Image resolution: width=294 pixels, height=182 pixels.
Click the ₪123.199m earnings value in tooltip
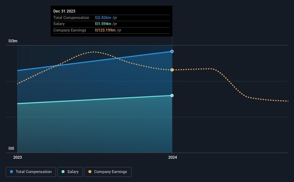click(105, 30)
